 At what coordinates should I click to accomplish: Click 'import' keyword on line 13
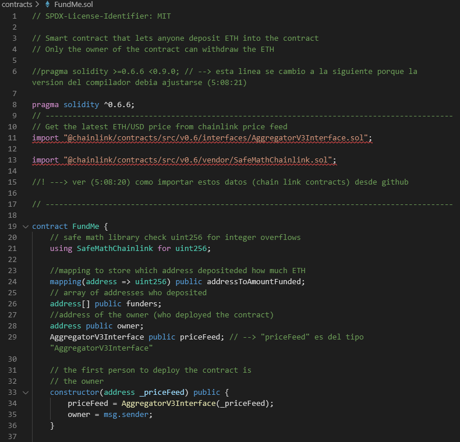45,160
